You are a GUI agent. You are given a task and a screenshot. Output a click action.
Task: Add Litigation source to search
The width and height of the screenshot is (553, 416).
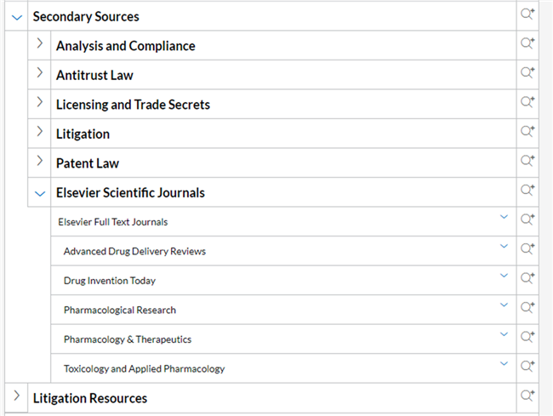point(527,131)
